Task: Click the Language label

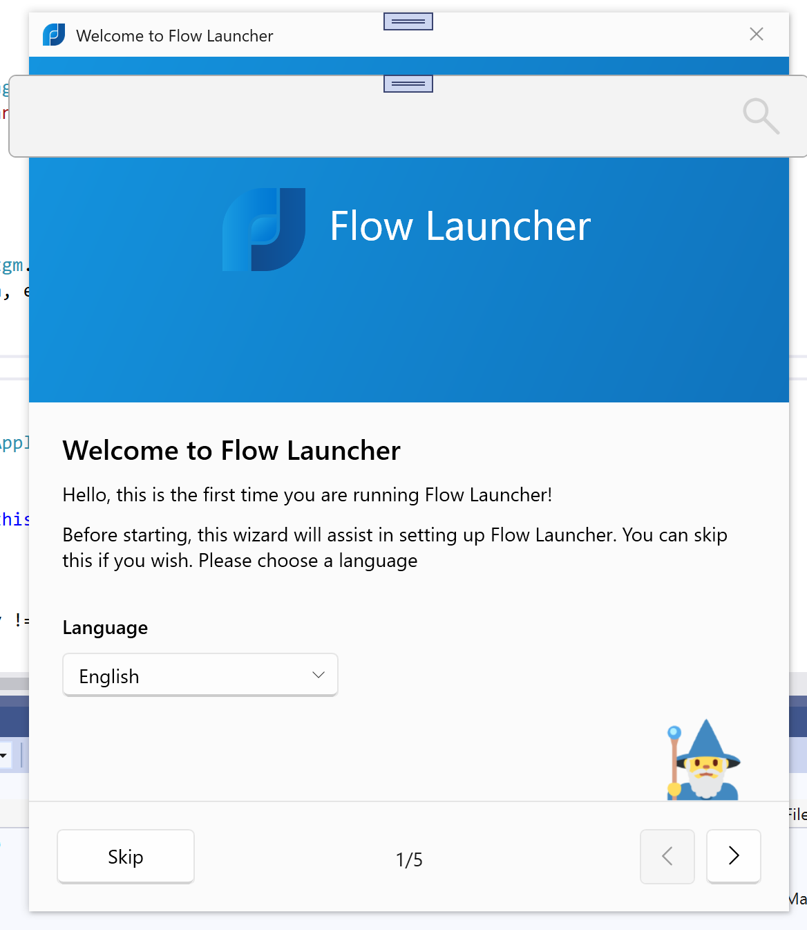Action: (x=105, y=628)
